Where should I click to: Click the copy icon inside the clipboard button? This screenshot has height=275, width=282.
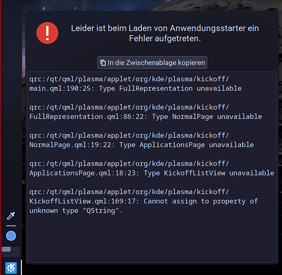point(103,63)
